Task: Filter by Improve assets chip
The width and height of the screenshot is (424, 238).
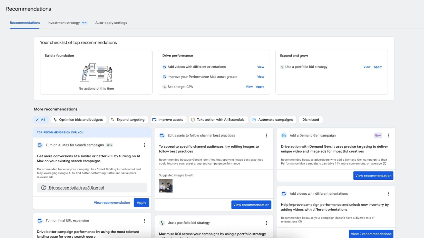Action: click(168, 120)
